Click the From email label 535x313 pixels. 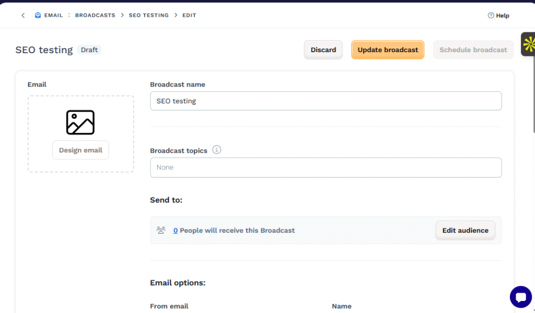tap(169, 306)
